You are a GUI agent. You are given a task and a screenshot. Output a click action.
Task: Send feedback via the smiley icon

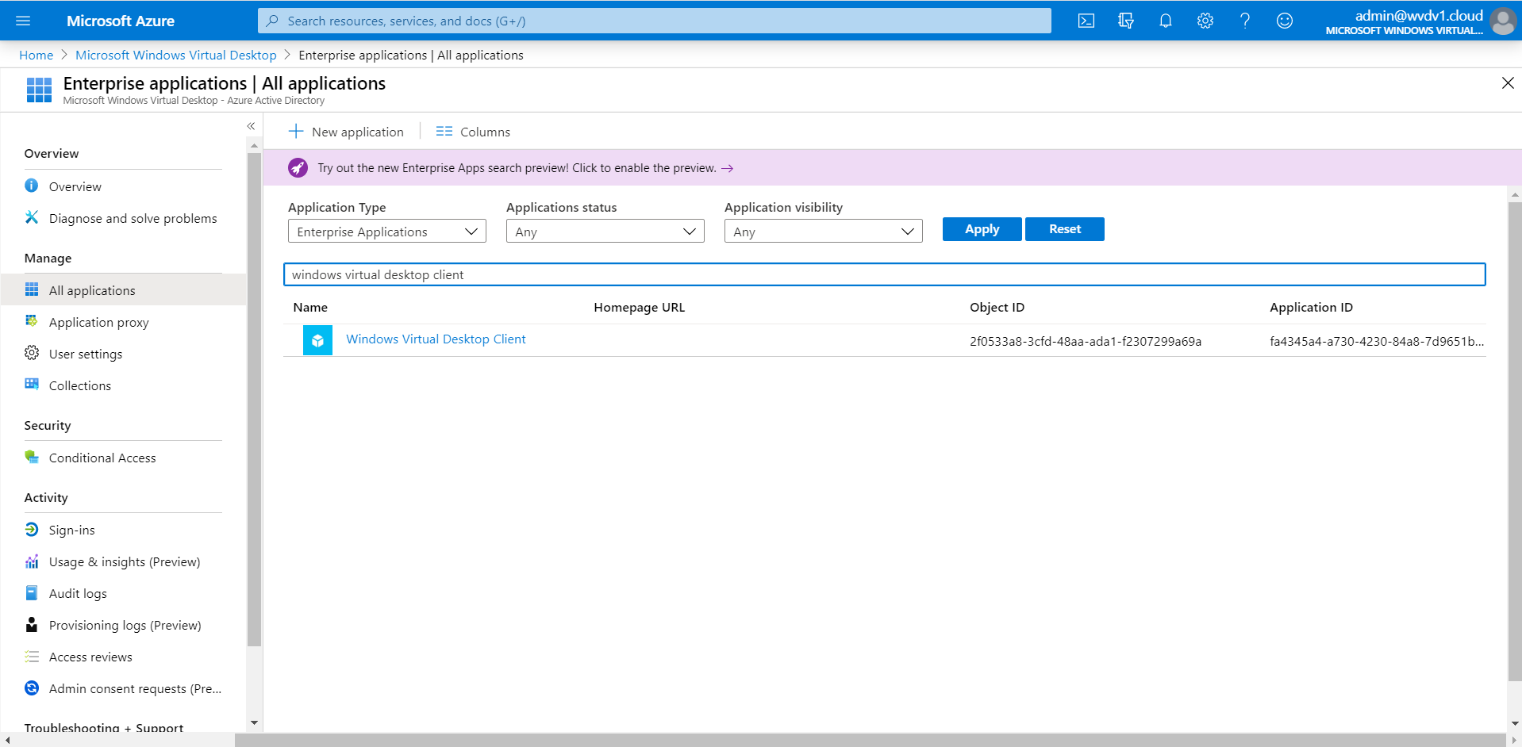(x=1284, y=21)
